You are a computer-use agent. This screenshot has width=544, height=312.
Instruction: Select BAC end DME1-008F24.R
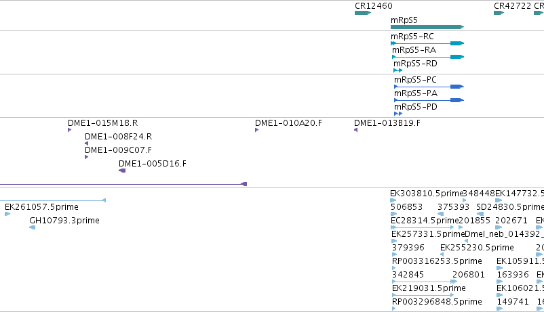86,143
